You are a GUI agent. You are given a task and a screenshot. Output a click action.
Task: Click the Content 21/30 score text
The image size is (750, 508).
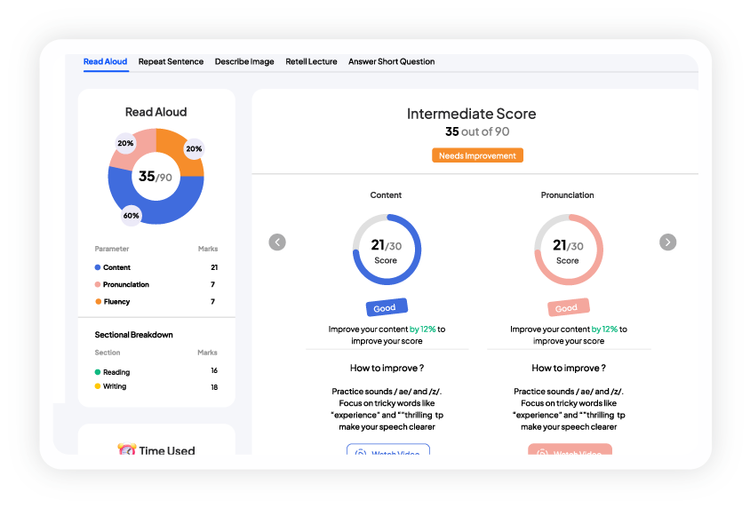point(386,245)
